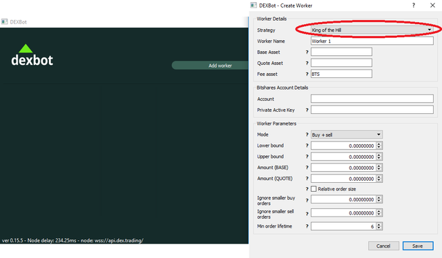Click the help mark beside Private Active Key
The height and width of the screenshot is (258, 442).
307,110
